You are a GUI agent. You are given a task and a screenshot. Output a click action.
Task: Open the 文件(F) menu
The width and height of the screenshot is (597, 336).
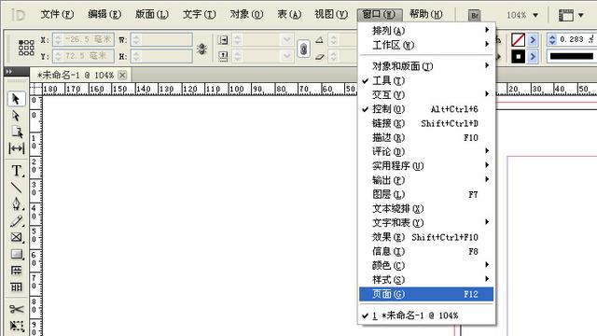[x=57, y=15]
